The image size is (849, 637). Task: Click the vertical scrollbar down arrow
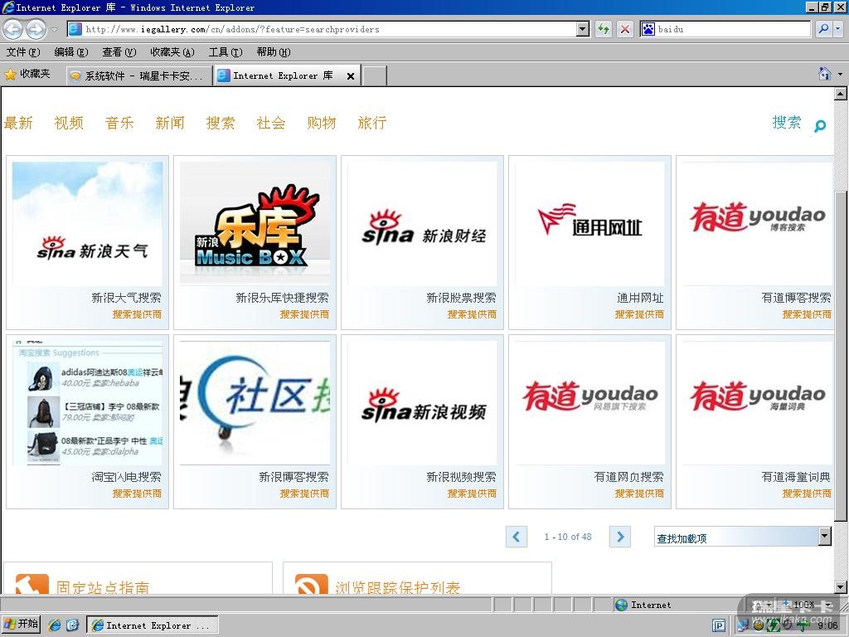coord(841,587)
